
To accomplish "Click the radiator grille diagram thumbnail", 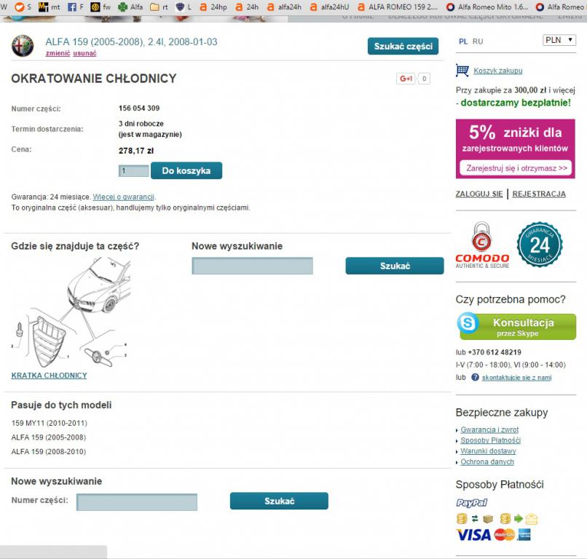I will click(x=71, y=312).
